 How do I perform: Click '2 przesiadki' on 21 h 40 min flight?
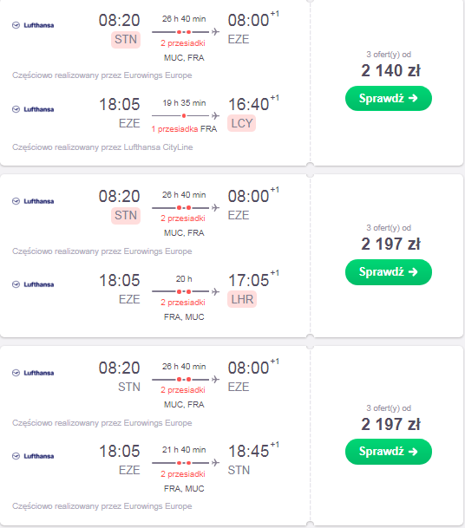pyautogui.click(x=183, y=474)
